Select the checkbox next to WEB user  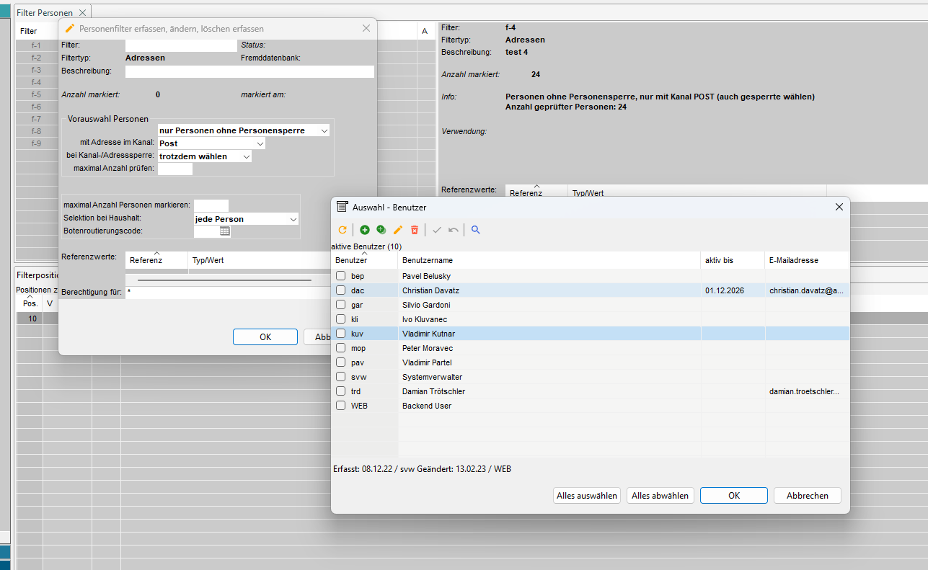(x=340, y=406)
